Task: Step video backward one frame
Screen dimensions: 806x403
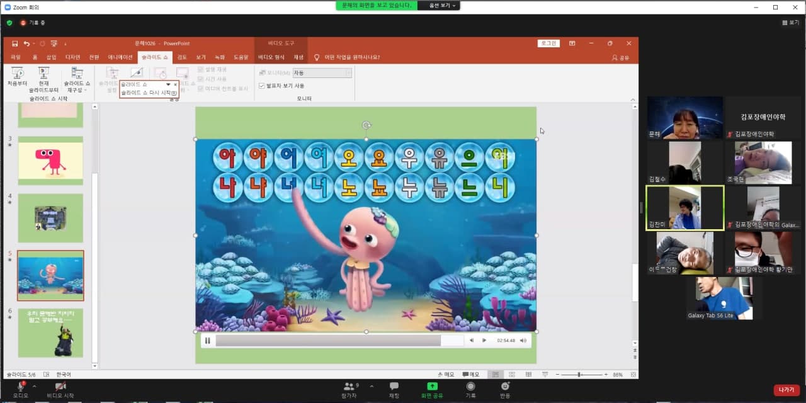Action: [472, 341]
